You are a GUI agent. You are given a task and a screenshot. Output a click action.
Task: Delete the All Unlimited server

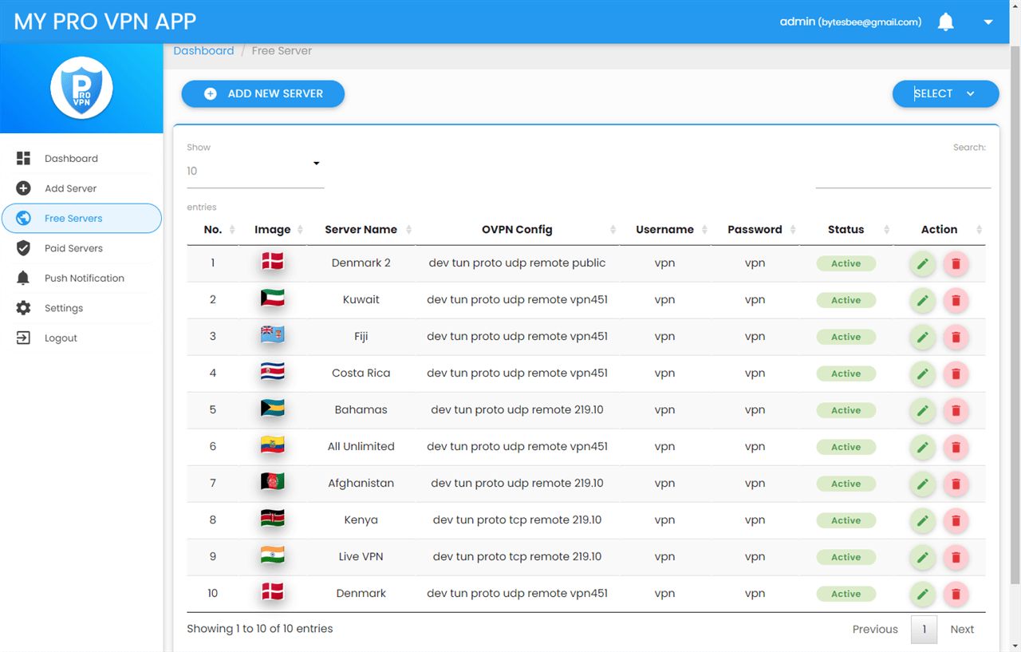[956, 447]
